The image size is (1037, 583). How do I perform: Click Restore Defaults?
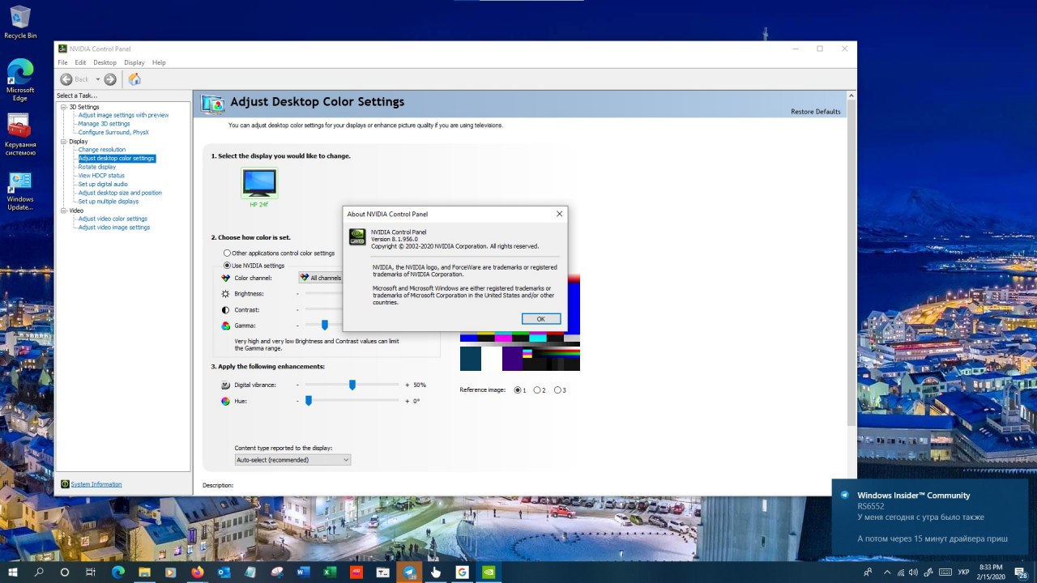[x=816, y=112]
